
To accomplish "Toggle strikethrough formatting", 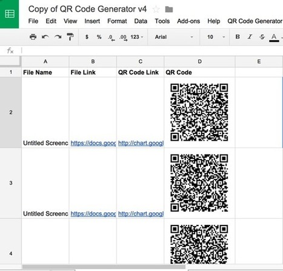I will click(262, 37).
